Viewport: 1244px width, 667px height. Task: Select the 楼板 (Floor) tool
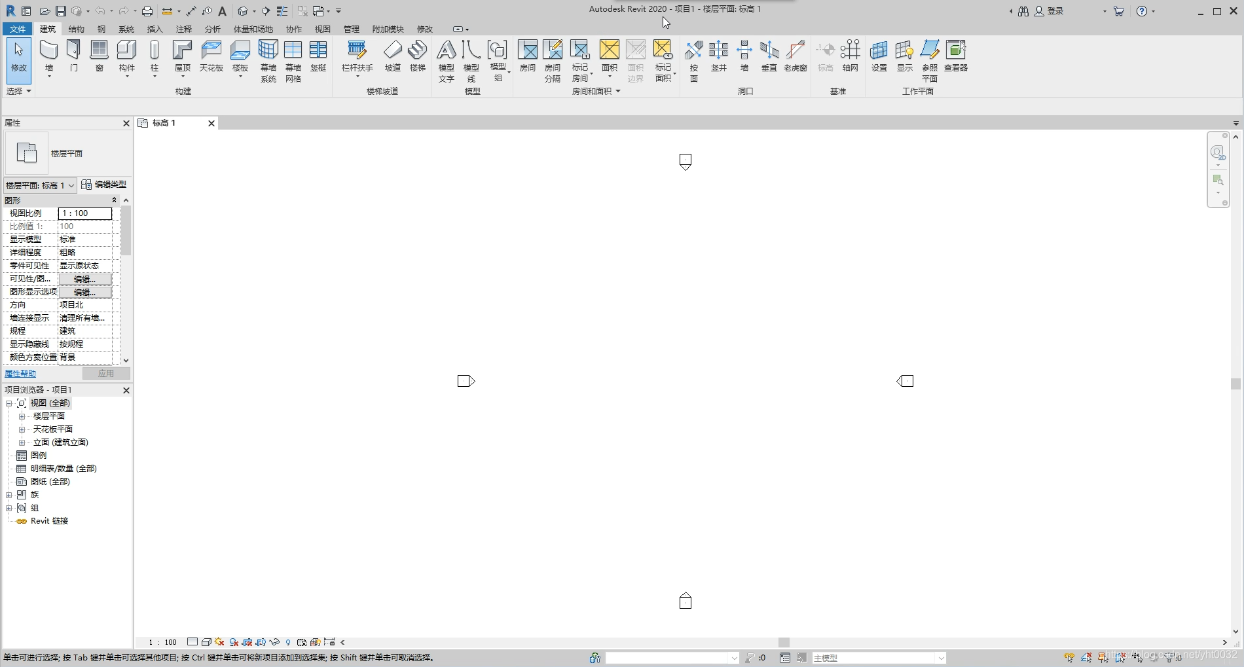(240, 58)
